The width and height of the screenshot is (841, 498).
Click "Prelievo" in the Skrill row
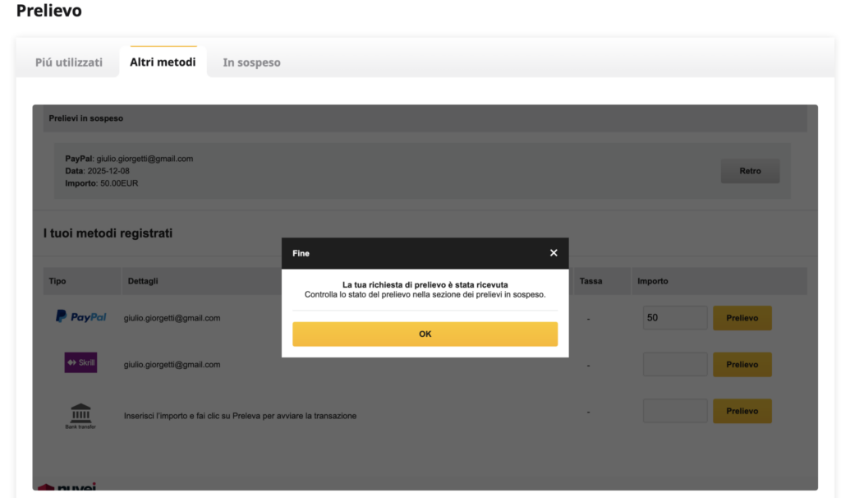[x=742, y=364]
